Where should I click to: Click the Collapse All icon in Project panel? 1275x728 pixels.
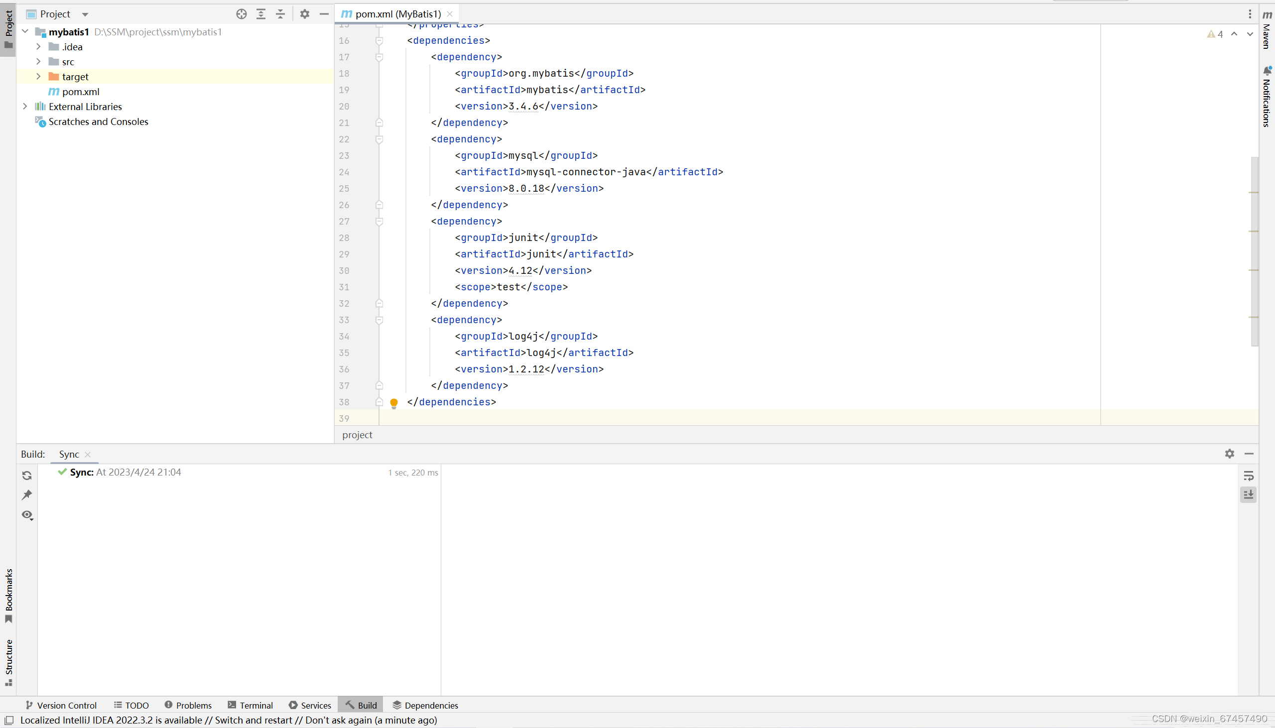(x=280, y=14)
